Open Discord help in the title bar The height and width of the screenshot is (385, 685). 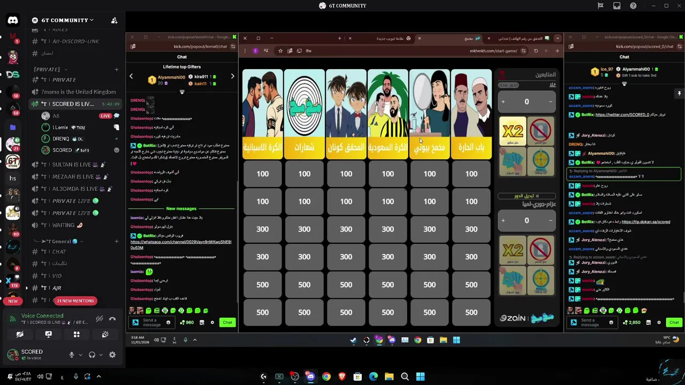click(x=633, y=6)
